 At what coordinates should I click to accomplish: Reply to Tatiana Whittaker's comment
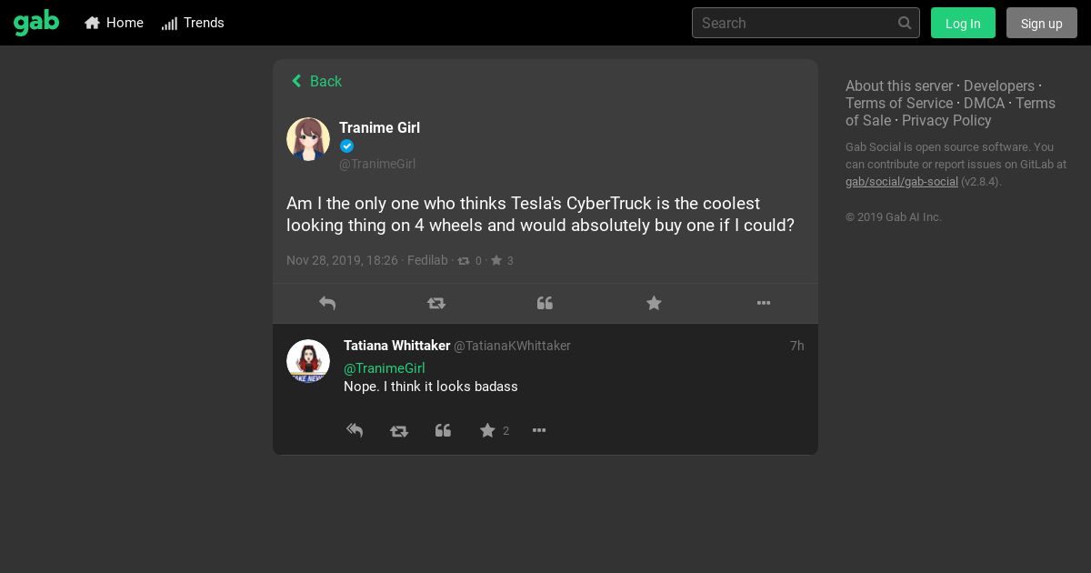pyautogui.click(x=355, y=431)
